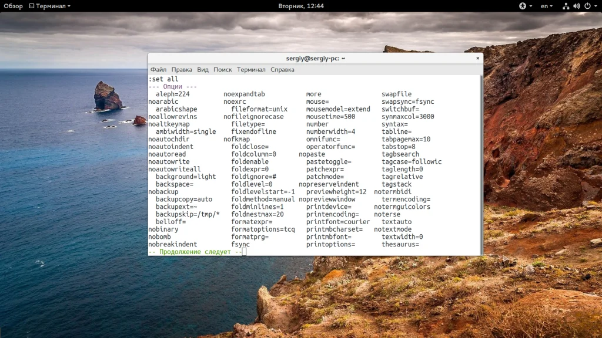Image resolution: width=602 pixels, height=338 pixels.
Task: Open the Терминал menu in the window menubar
Action: pos(251,69)
